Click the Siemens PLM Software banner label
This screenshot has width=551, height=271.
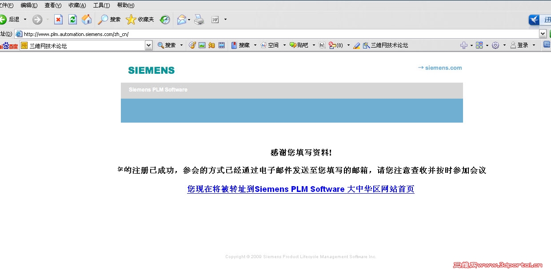(x=158, y=90)
